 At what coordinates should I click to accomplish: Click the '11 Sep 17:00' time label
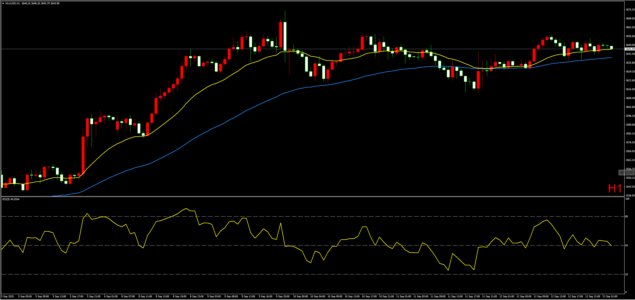[x=472, y=297]
